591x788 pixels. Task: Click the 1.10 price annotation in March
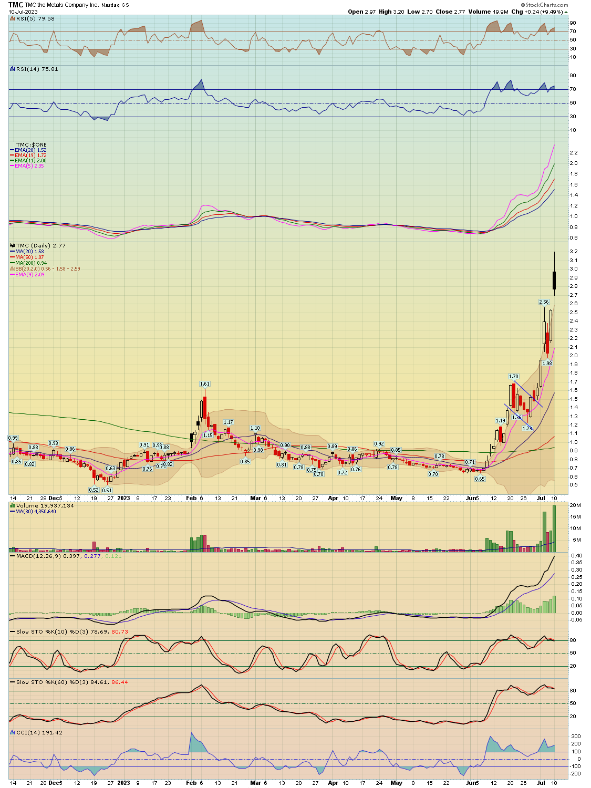pyautogui.click(x=255, y=428)
